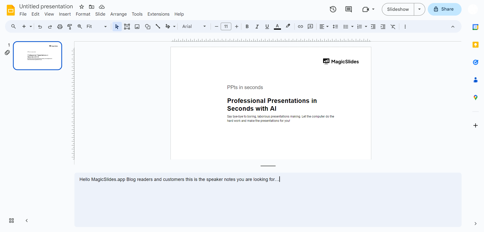Toggle underline formatting
Viewport: 484px width, 232px height.
tap(267, 26)
